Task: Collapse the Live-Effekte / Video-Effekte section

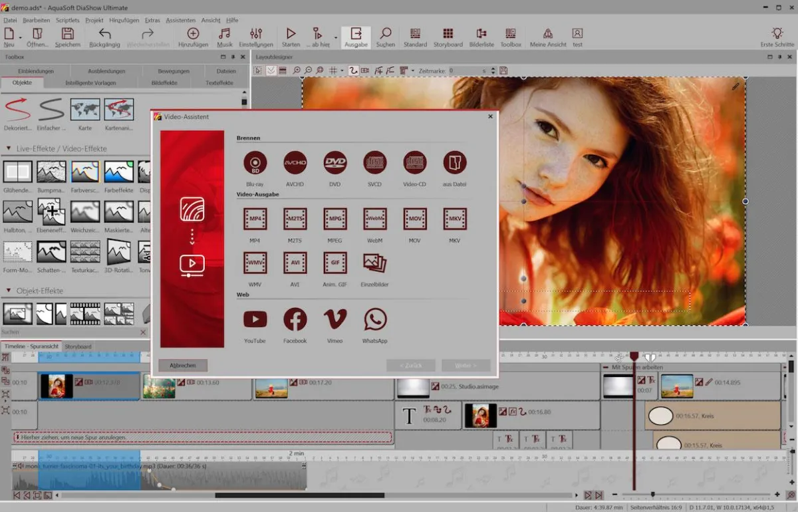Action: point(9,149)
